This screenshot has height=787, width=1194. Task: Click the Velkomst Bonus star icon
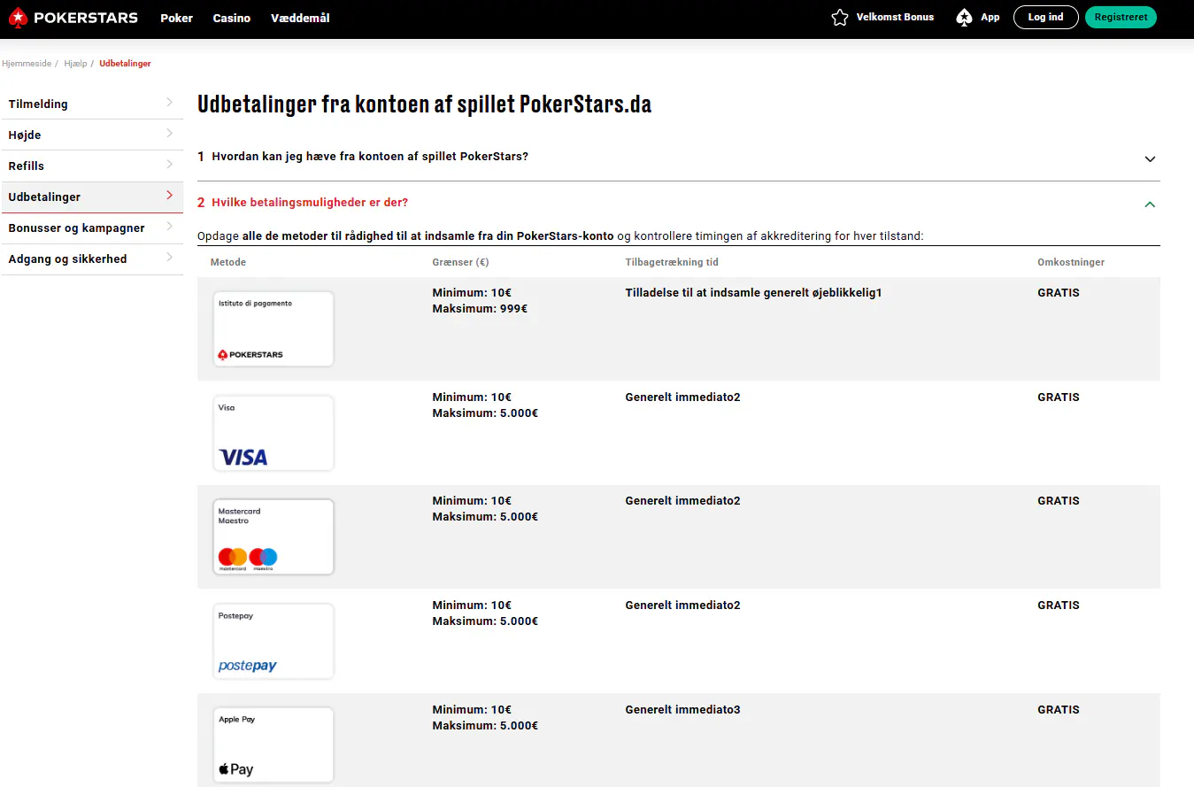(x=840, y=18)
